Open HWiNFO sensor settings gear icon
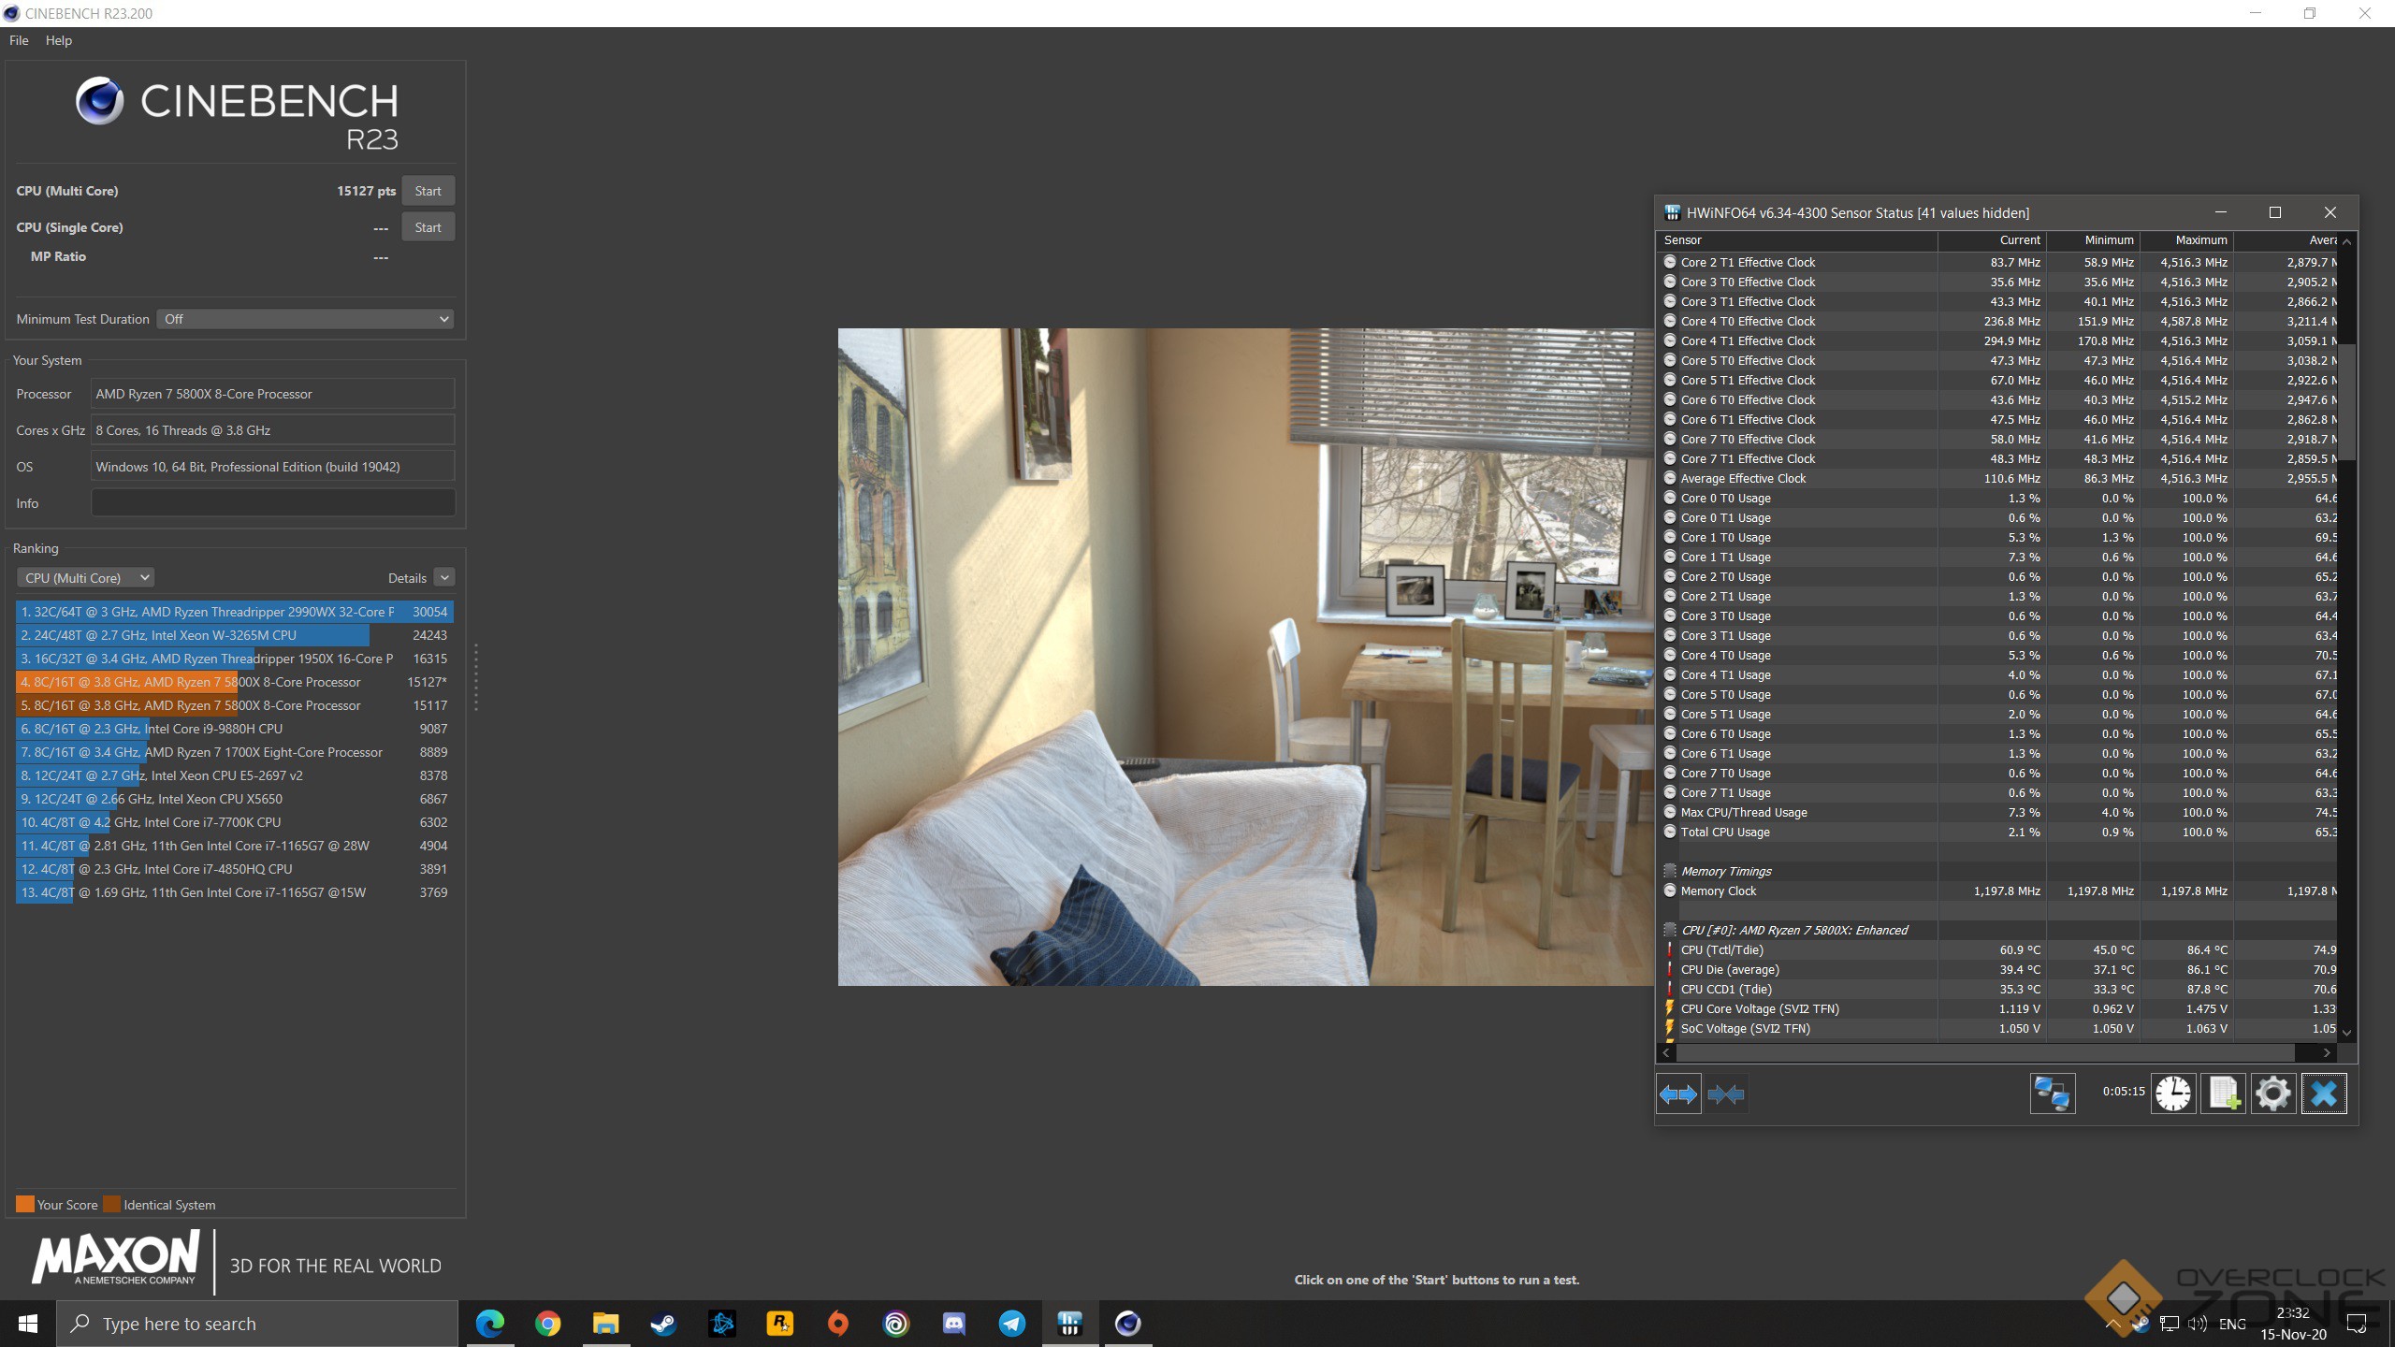Image resolution: width=2395 pixels, height=1347 pixels. (2273, 1094)
